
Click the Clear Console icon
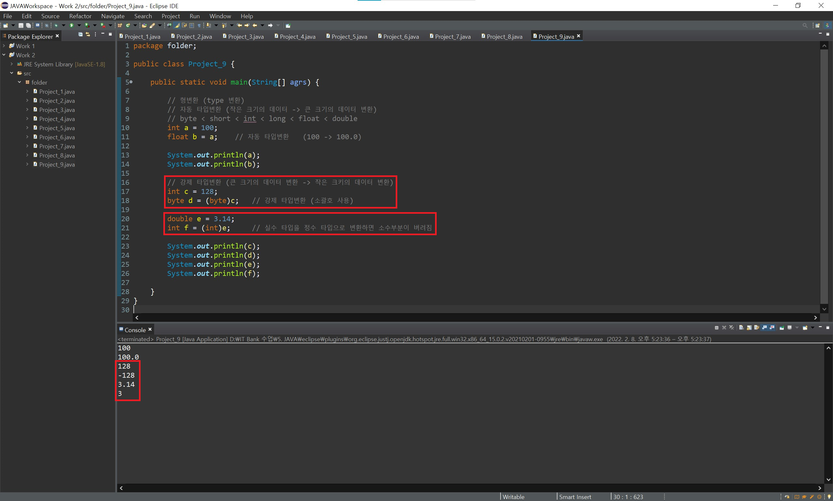[x=742, y=328]
